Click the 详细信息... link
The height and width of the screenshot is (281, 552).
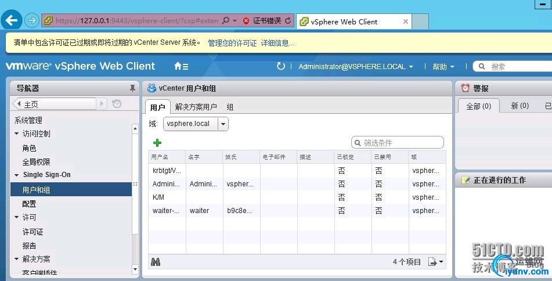[277, 43]
